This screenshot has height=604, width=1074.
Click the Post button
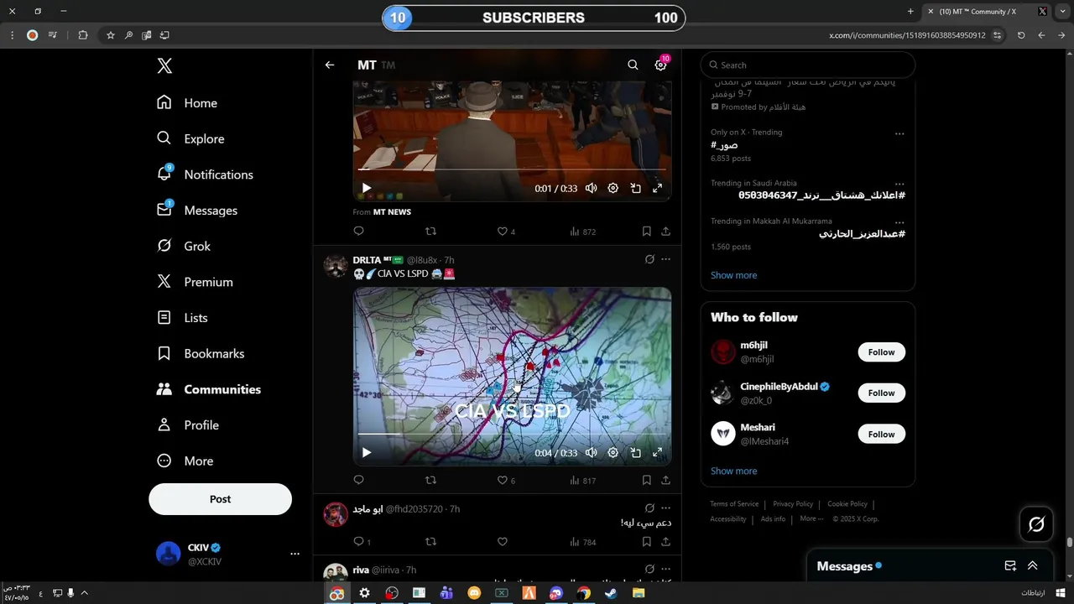(x=220, y=499)
